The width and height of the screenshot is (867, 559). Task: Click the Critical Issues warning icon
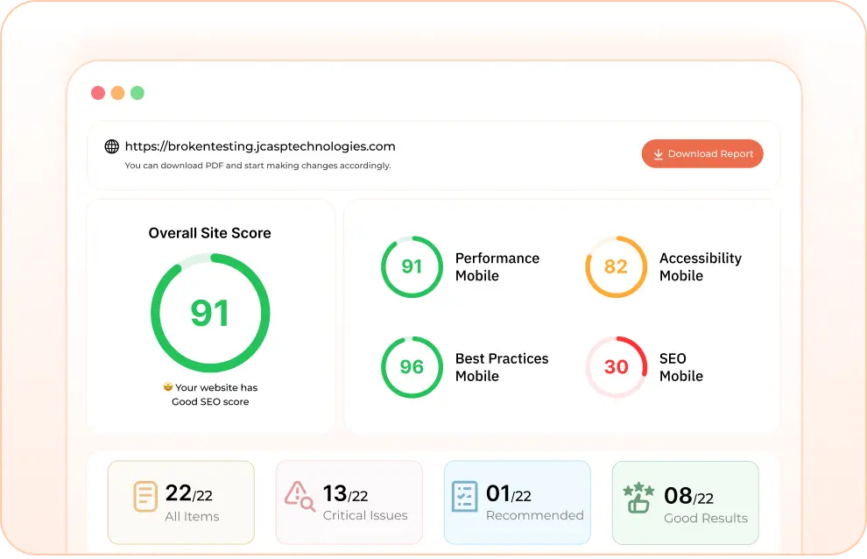pyautogui.click(x=300, y=496)
